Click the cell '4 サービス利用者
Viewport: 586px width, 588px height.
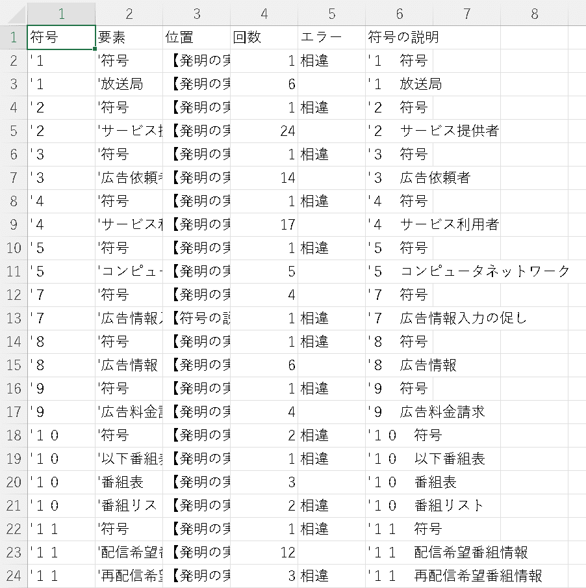433,224
